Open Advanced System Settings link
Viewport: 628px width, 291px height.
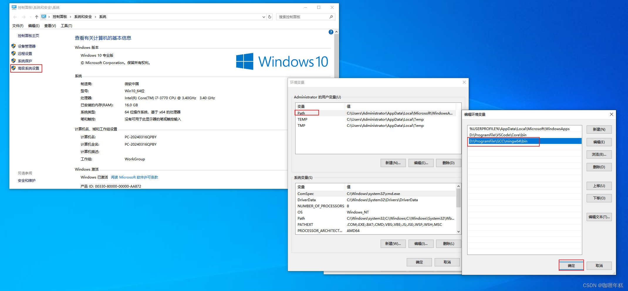coord(28,68)
